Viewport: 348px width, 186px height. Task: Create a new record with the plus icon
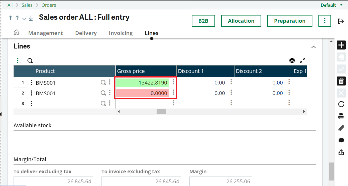coord(341,45)
